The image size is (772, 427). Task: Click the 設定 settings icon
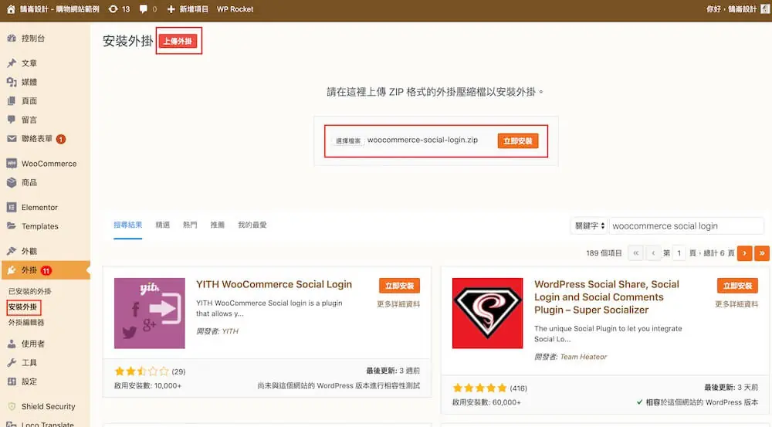pos(12,381)
